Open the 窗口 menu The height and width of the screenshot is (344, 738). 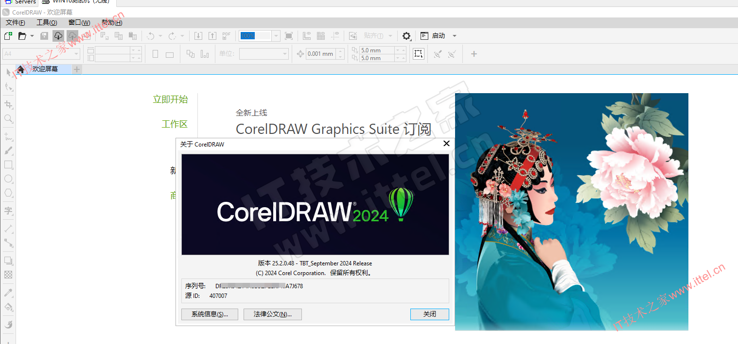pos(79,22)
